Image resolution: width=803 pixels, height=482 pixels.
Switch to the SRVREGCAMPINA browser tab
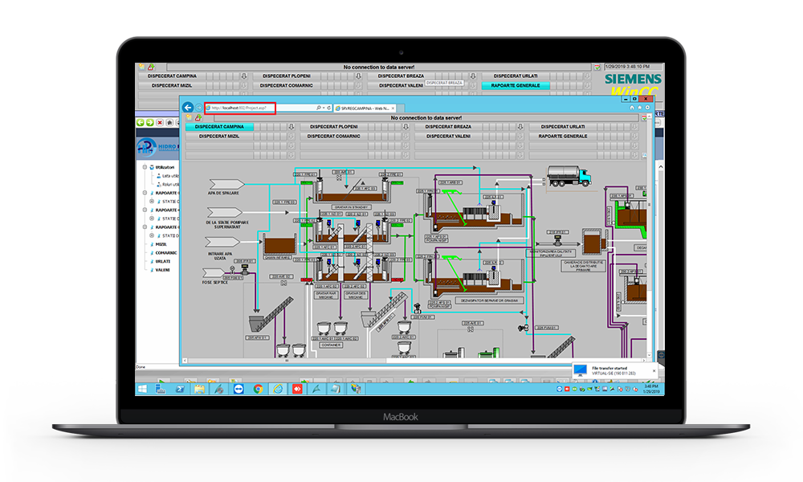(365, 108)
